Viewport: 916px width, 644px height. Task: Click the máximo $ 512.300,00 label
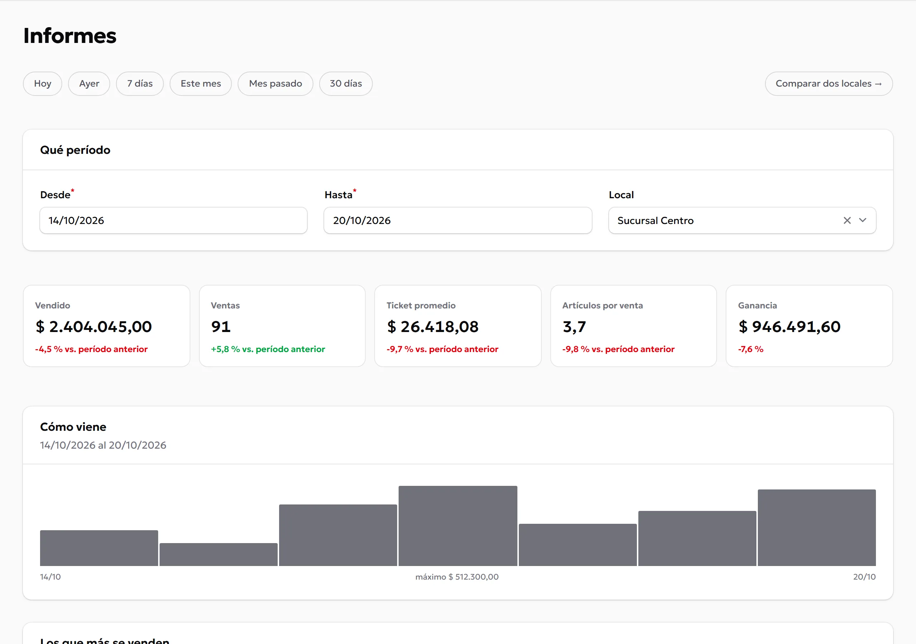point(457,577)
